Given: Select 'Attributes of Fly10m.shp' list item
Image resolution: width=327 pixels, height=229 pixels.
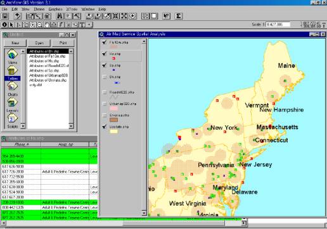Looking at the screenshot, I should point(48,56).
